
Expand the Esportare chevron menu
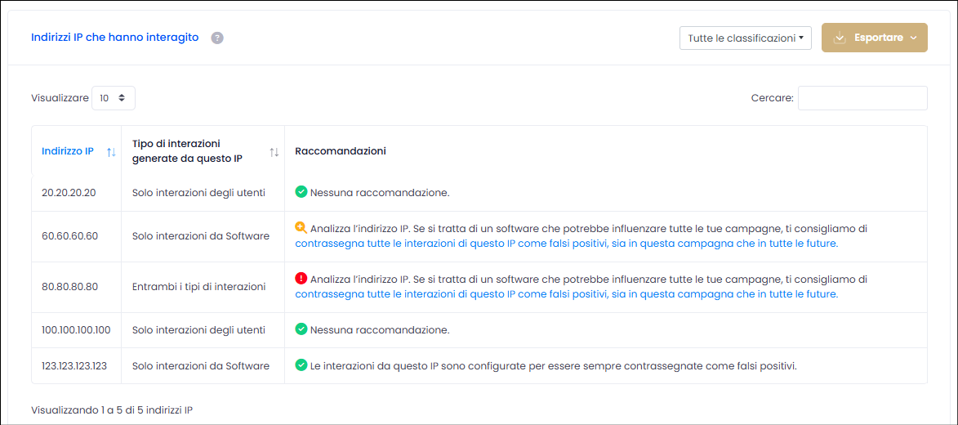(913, 38)
